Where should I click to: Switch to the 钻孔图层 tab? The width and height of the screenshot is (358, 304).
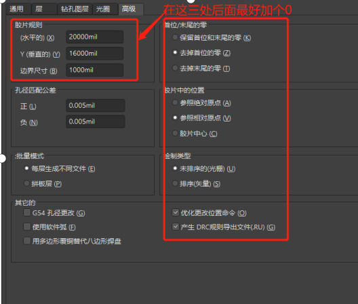click(x=75, y=9)
